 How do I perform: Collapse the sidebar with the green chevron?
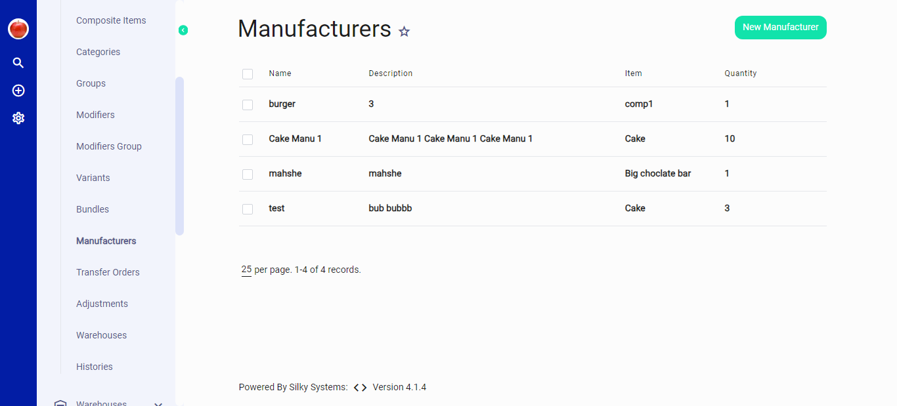pyautogui.click(x=183, y=30)
